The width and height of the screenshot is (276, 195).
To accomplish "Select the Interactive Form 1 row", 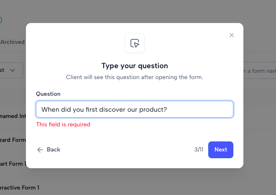I will tap(20, 187).
